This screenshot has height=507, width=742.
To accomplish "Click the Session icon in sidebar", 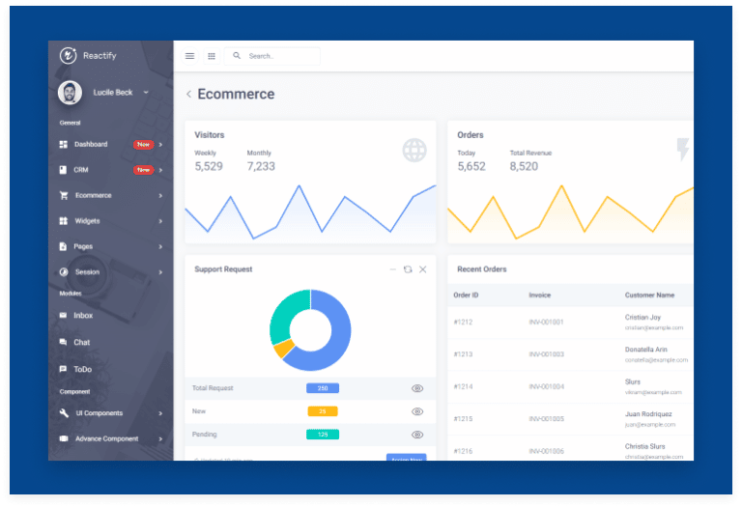I will 64,272.
